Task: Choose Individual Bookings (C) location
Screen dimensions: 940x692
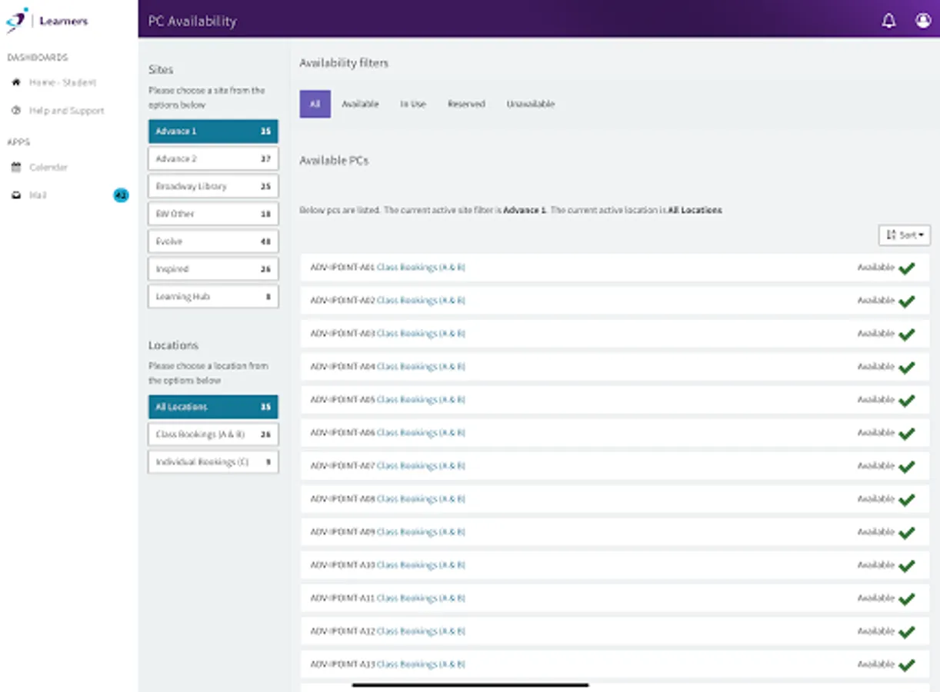Action: pos(213,462)
